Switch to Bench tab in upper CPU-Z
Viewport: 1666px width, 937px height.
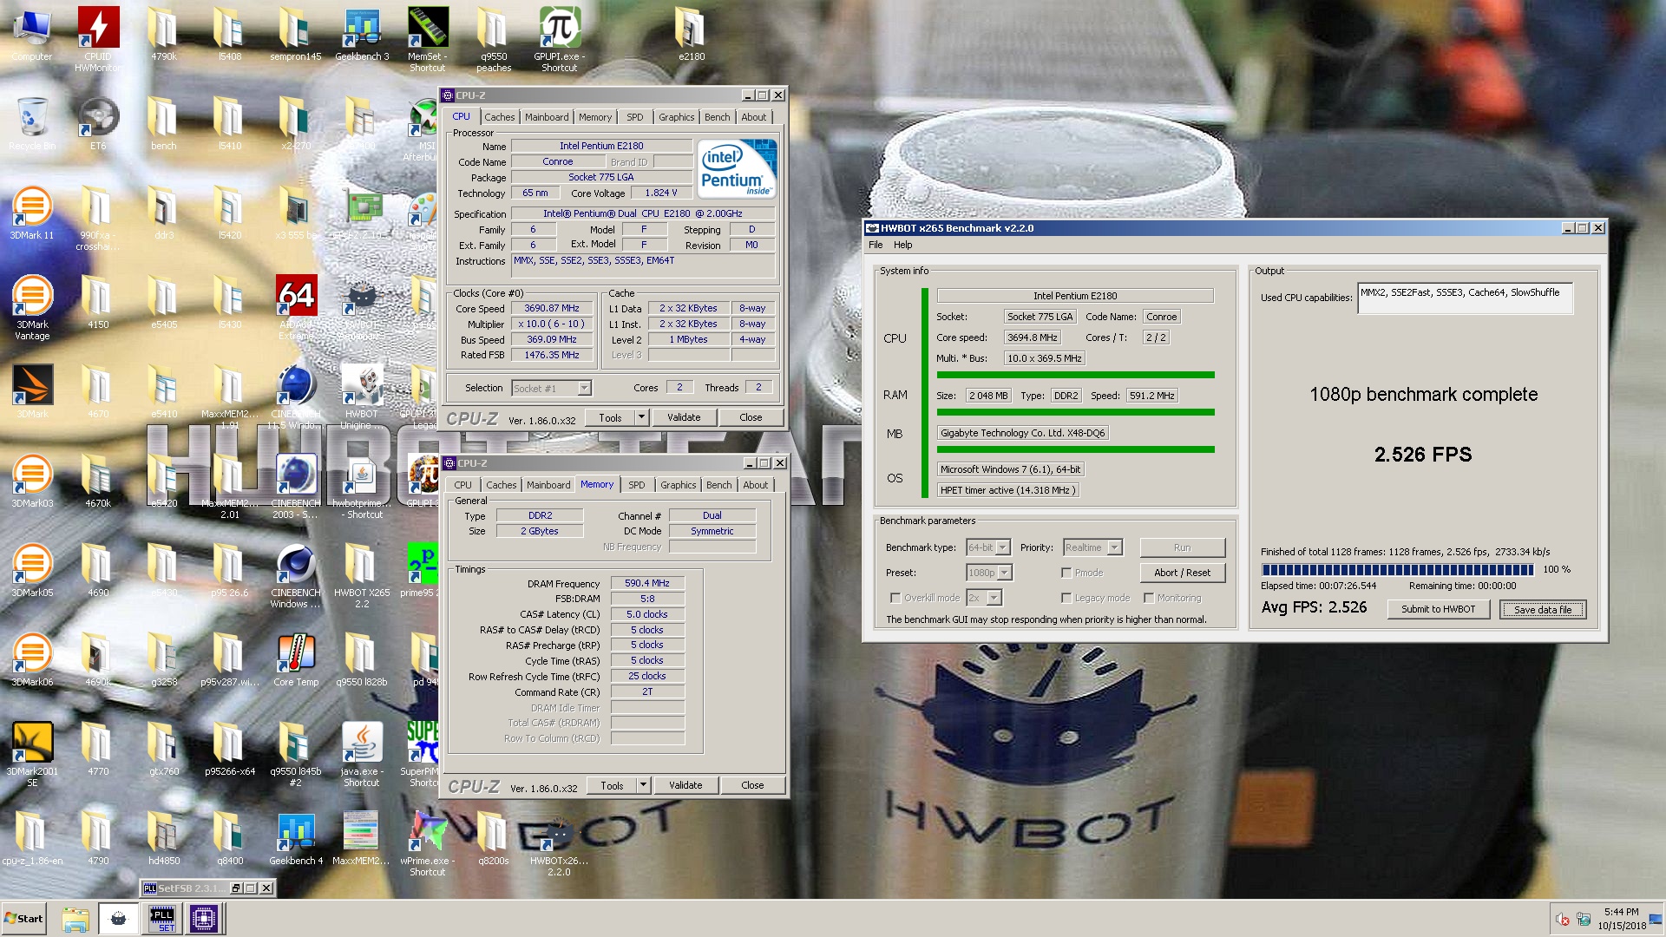pyautogui.click(x=718, y=117)
